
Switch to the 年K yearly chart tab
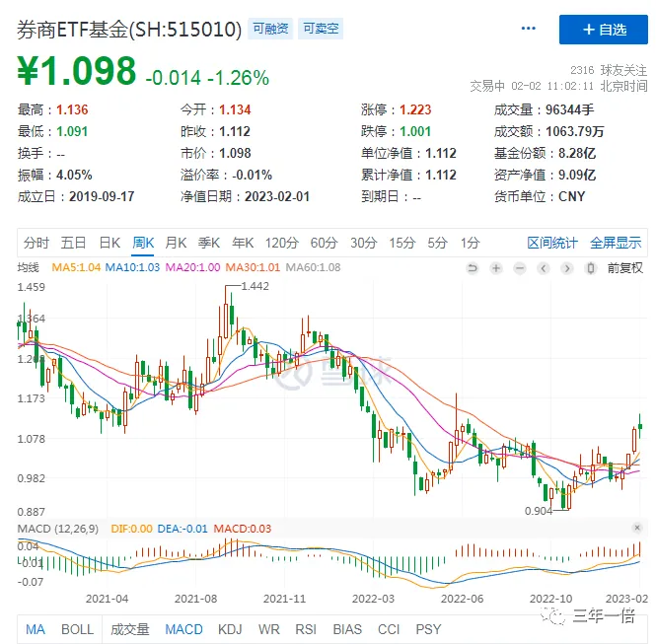(x=243, y=243)
